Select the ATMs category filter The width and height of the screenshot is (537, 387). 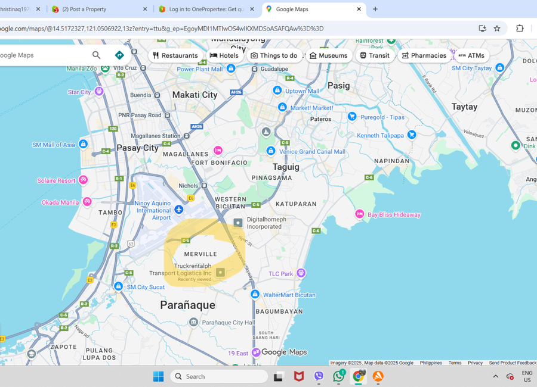click(471, 55)
